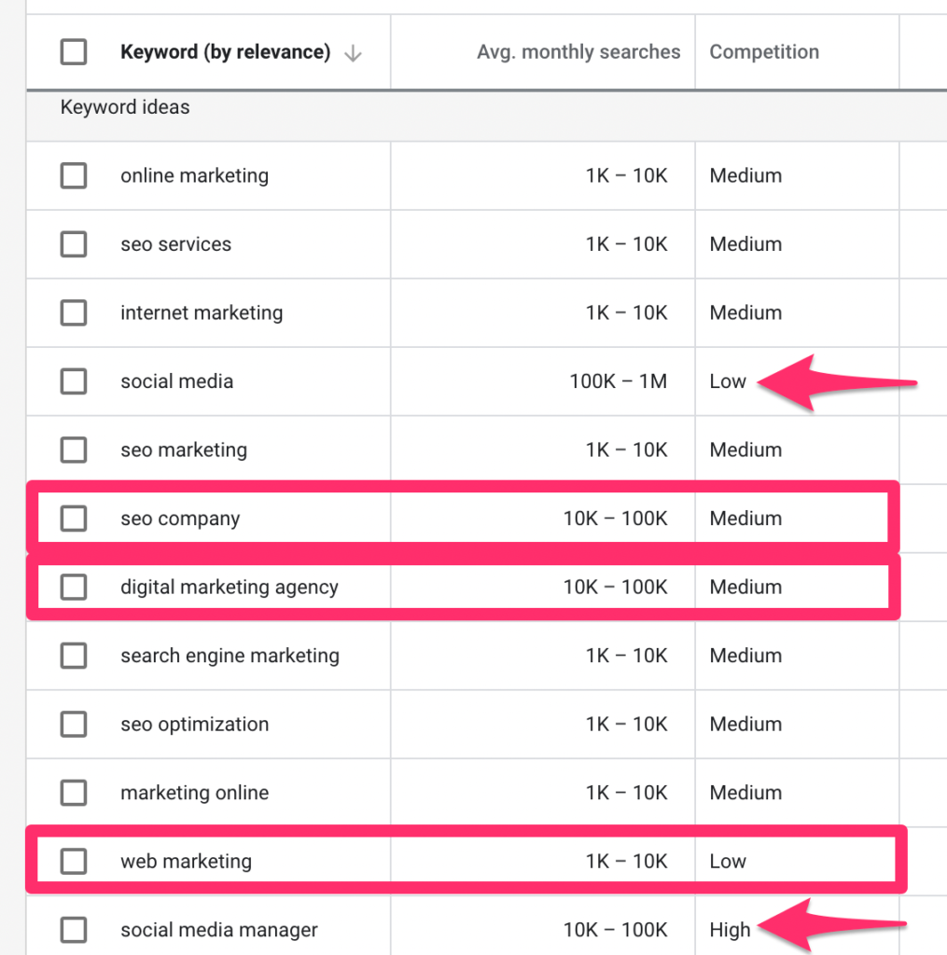Image resolution: width=947 pixels, height=955 pixels.
Task: Select the 'seo marketing' row checkbox
Action: (74, 450)
